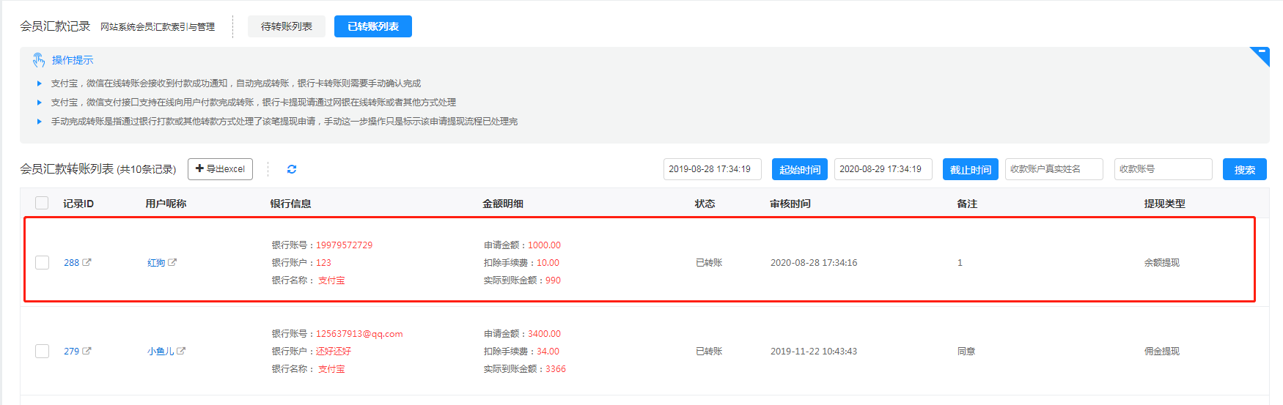Click the 导出excel button

coord(220,169)
